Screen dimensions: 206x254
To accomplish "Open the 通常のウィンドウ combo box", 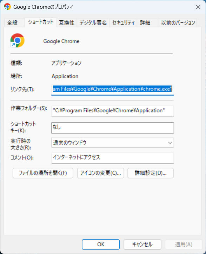I will [x=113, y=143].
